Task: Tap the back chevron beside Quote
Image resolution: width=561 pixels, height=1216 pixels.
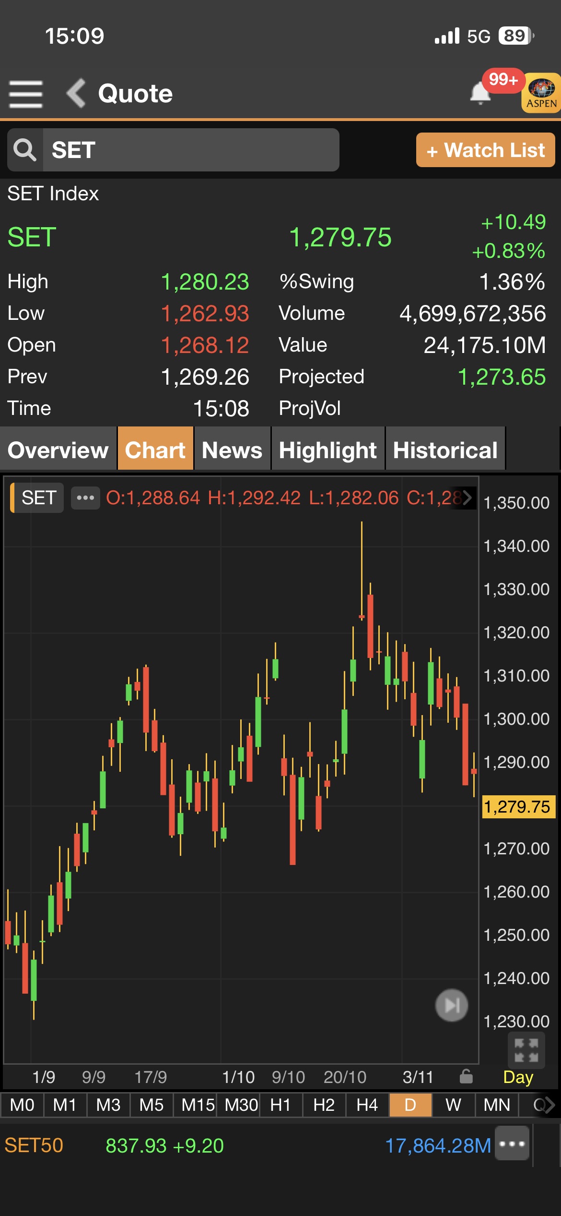Action: (x=76, y=93)
